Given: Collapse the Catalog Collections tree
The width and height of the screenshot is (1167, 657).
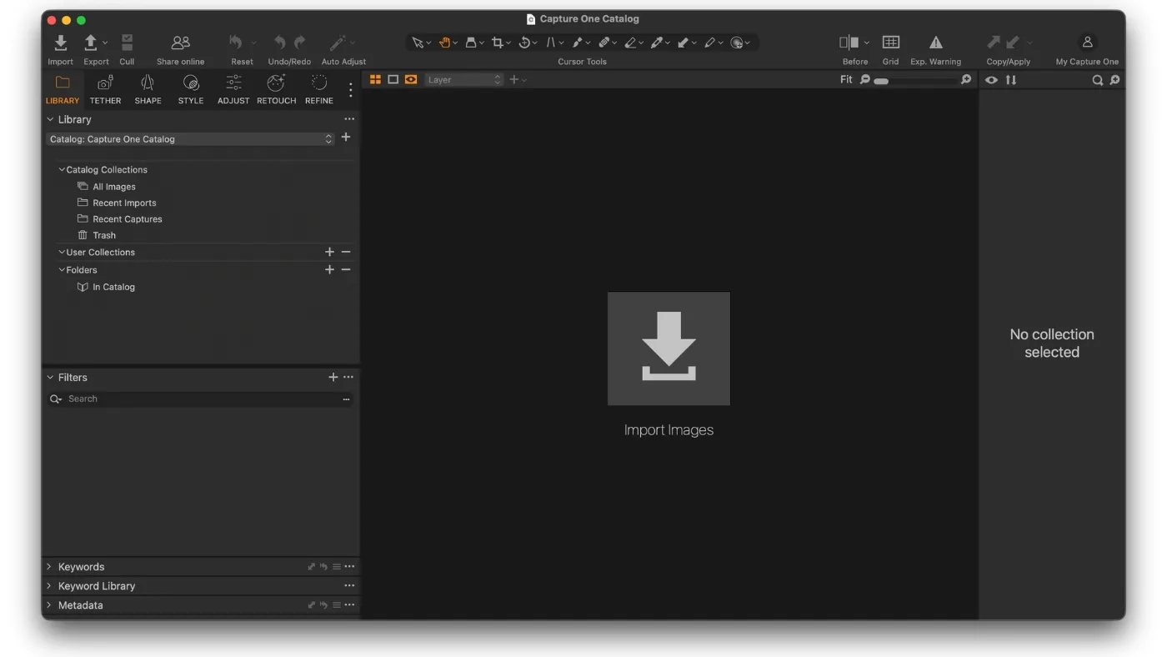Looking at the screenshot, I should click(x=61, y=169).
